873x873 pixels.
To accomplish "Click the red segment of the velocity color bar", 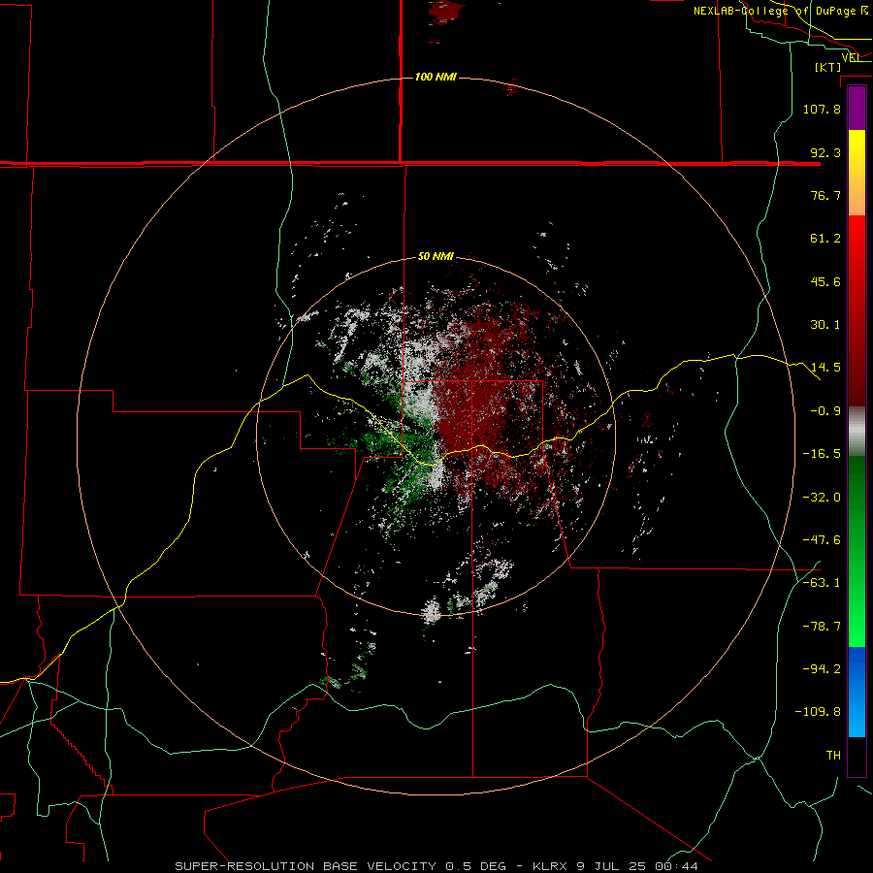I will pos(857,310).
